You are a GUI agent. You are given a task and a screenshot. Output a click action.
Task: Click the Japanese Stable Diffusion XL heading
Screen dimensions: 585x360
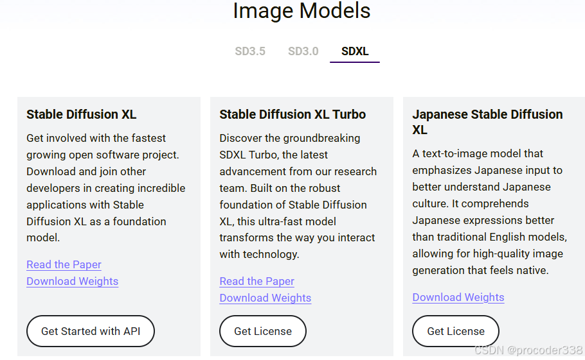488,122
